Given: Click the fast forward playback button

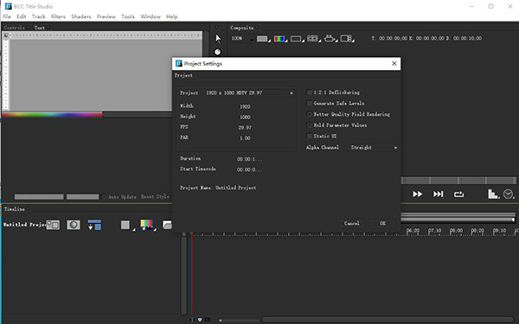Looking at the screenshot, I should [418, 194].
